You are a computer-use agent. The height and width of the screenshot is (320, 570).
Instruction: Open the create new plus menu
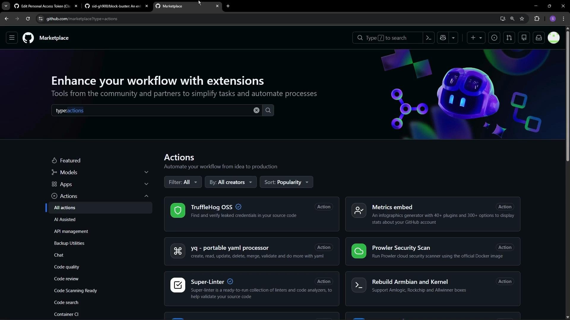pos(476,38)
